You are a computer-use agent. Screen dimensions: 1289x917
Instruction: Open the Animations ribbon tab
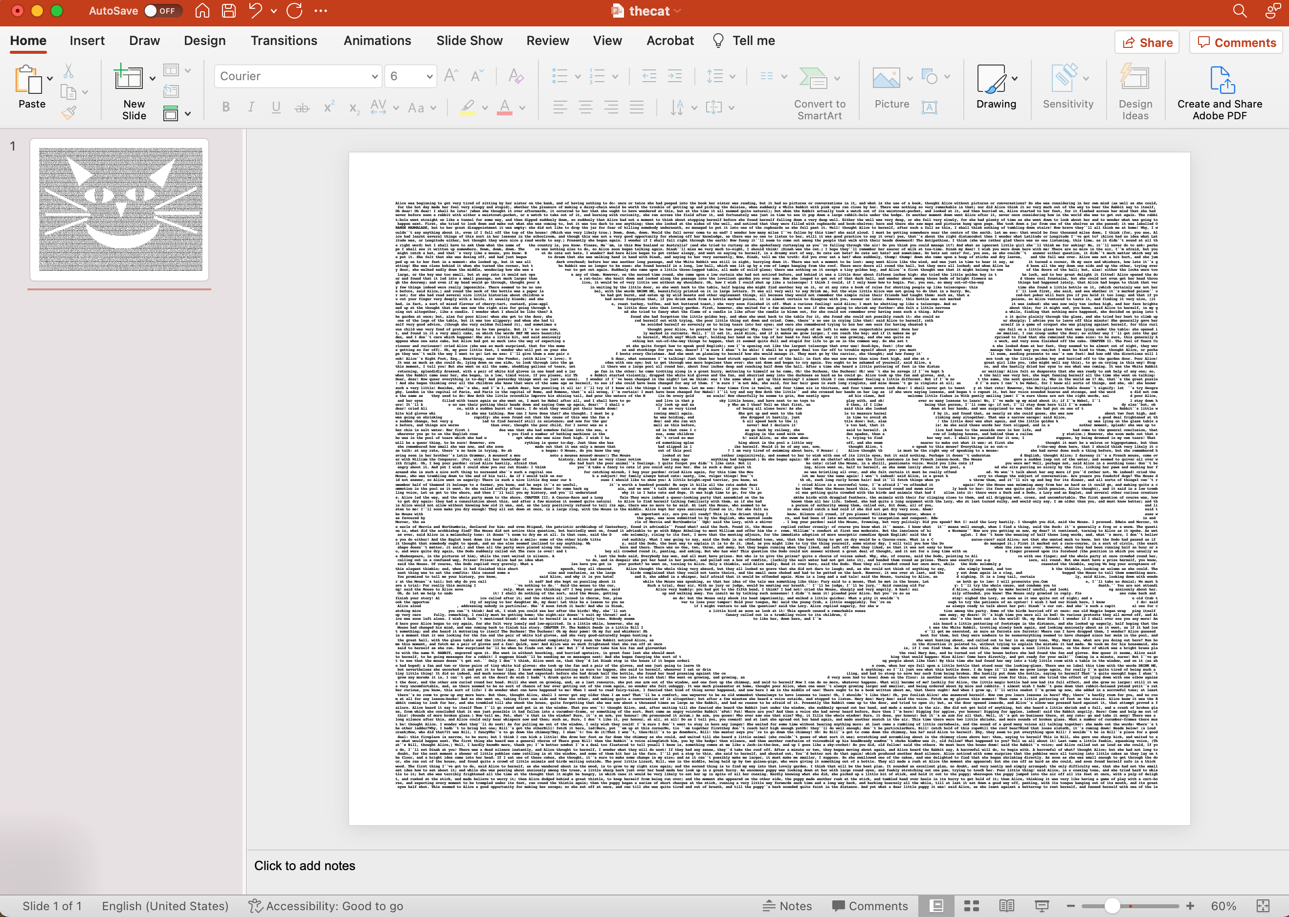pyautogui.click(x=377, y=42)
